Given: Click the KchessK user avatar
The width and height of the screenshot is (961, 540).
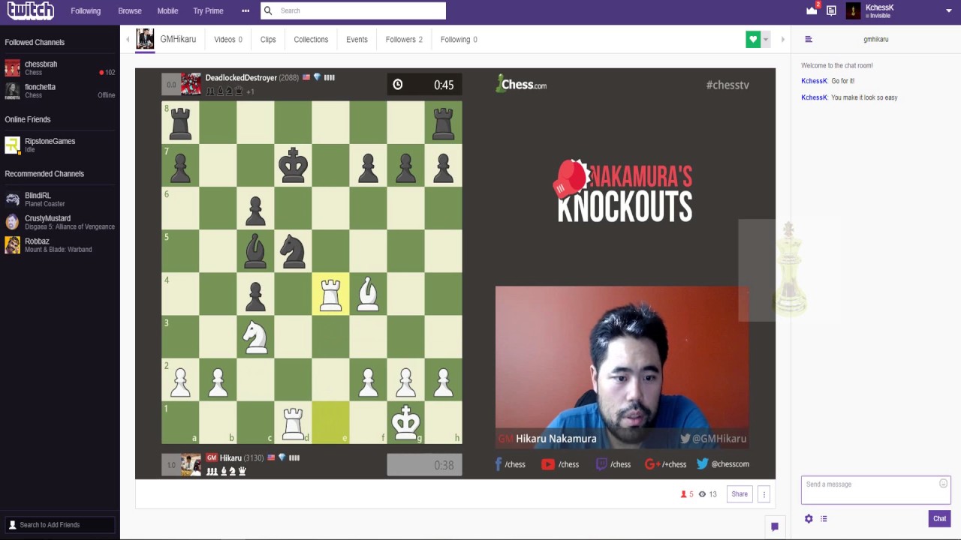Looking at the screenshot, I should pyautogui.click(x=853, y=10).
